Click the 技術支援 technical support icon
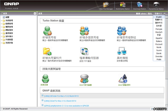 45,79
